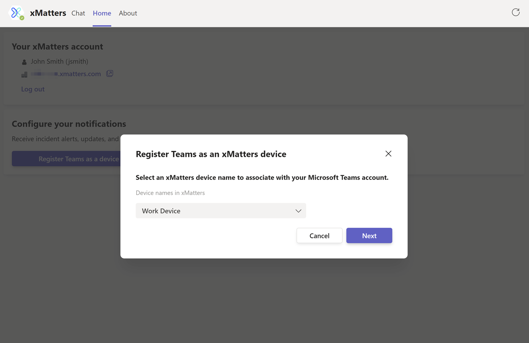Click the person icon beside John Smith
529x343 pixels.
24,61
